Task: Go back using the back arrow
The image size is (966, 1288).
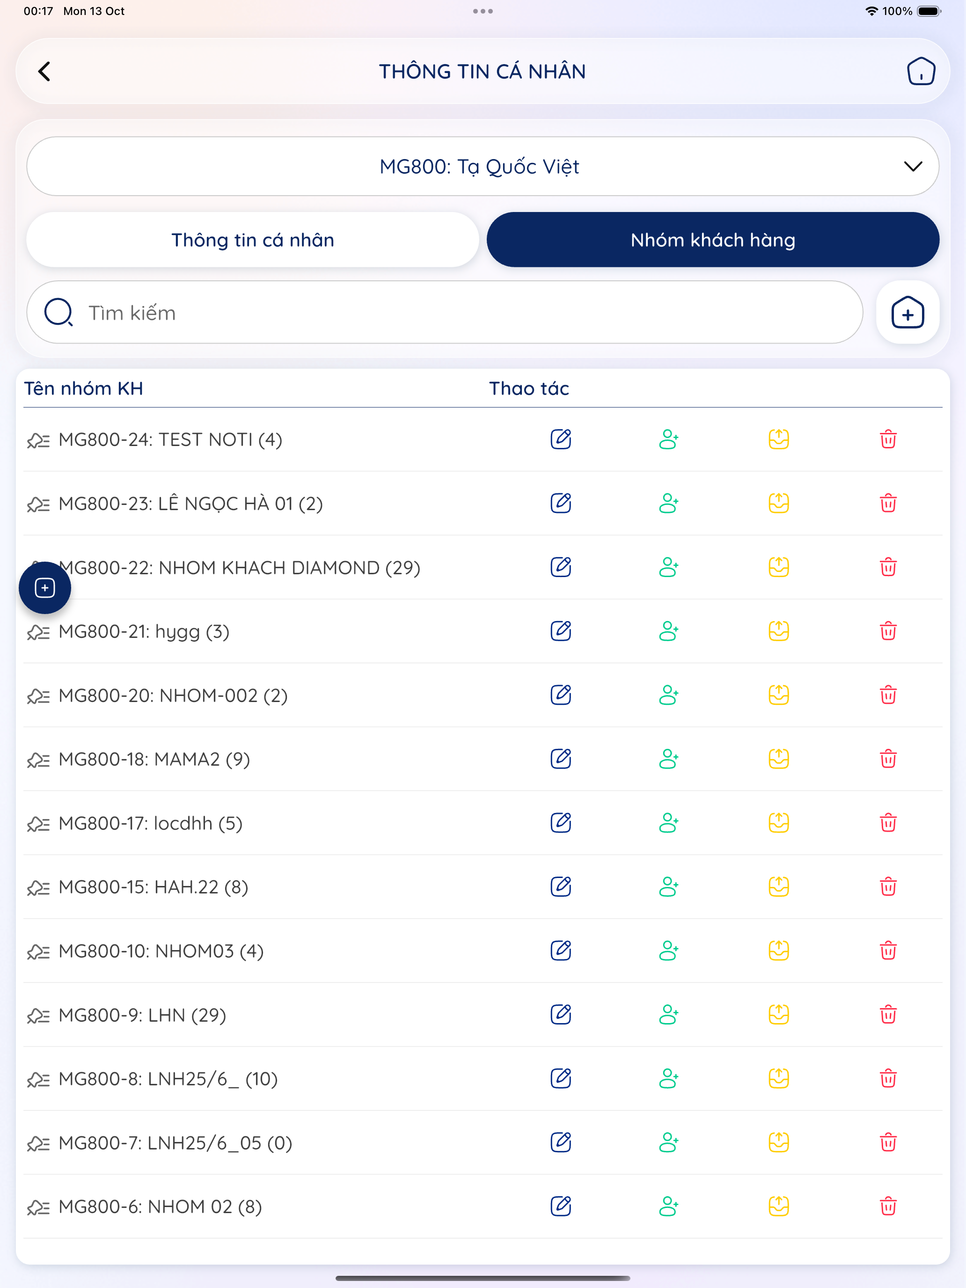Action: [x=44, y=72]
